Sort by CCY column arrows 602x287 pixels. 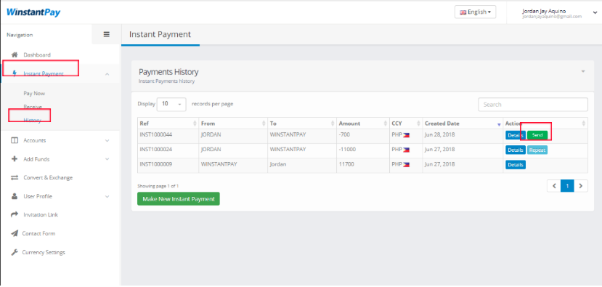pyautogui.click(x=418, y=124)
